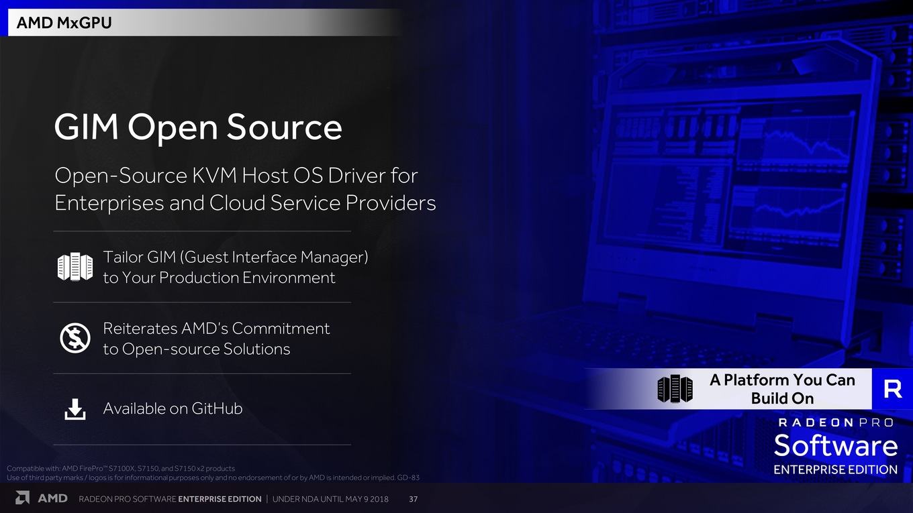The width and height of the screenshot is (913, 513).
Task: Click the third party marks disclaimer line
Action: point(213,477)
